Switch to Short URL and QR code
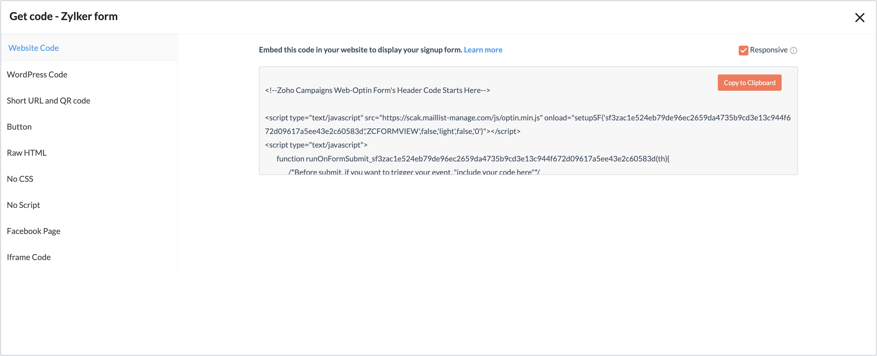 [x=48, y=101]
